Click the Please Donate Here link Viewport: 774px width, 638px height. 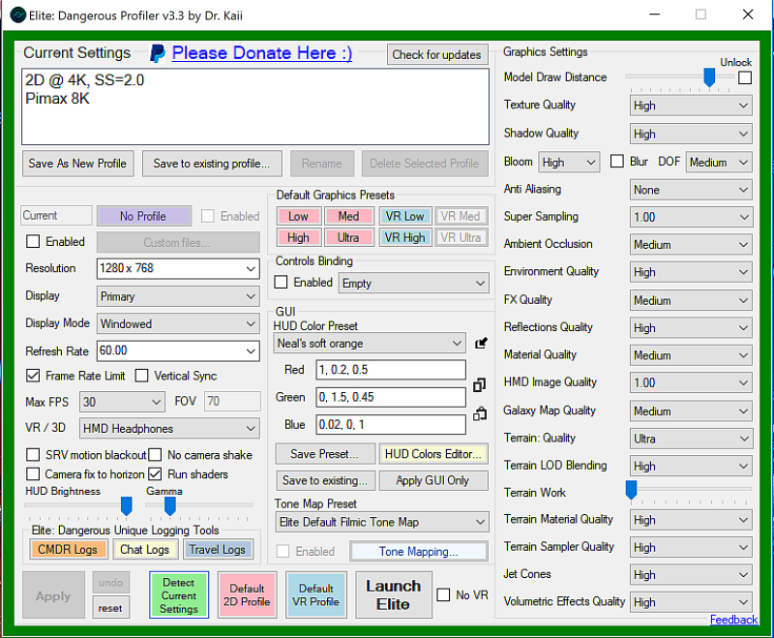[x=261, y=53]
